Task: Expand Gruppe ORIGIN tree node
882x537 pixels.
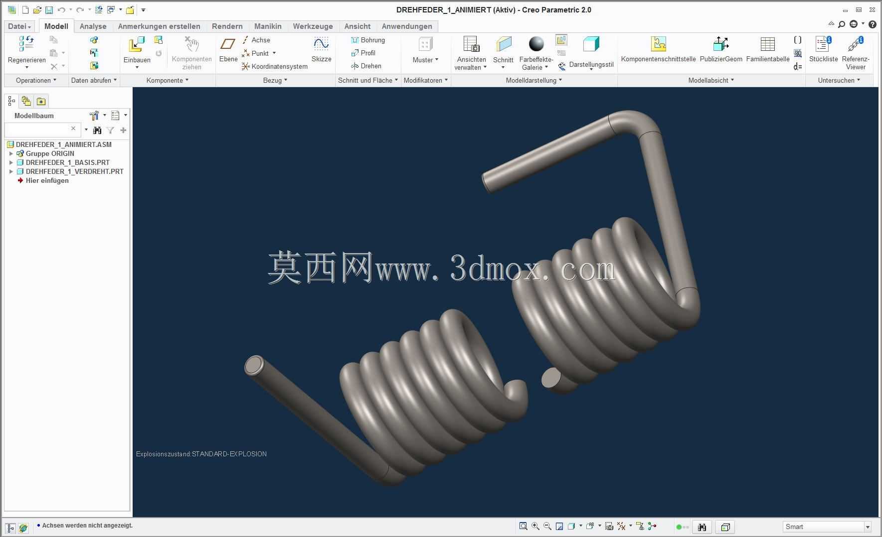Action: (11, 154)
